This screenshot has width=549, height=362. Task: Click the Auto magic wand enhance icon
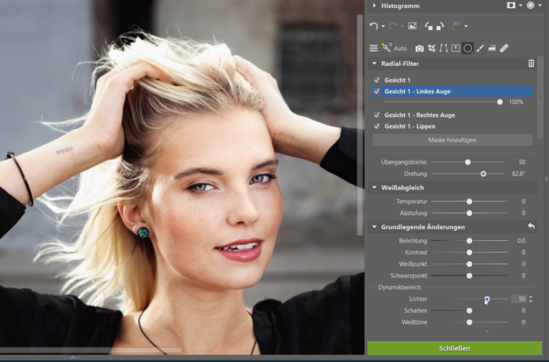coord(386,48)
